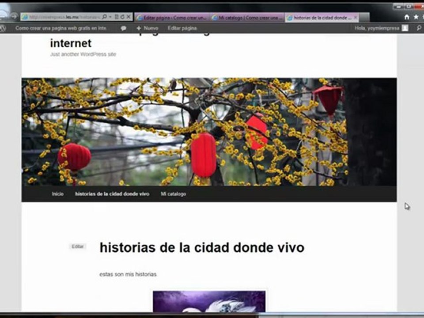
Task: Open the '+ Nuevo' admin bar menu
Action: (148, 28)
